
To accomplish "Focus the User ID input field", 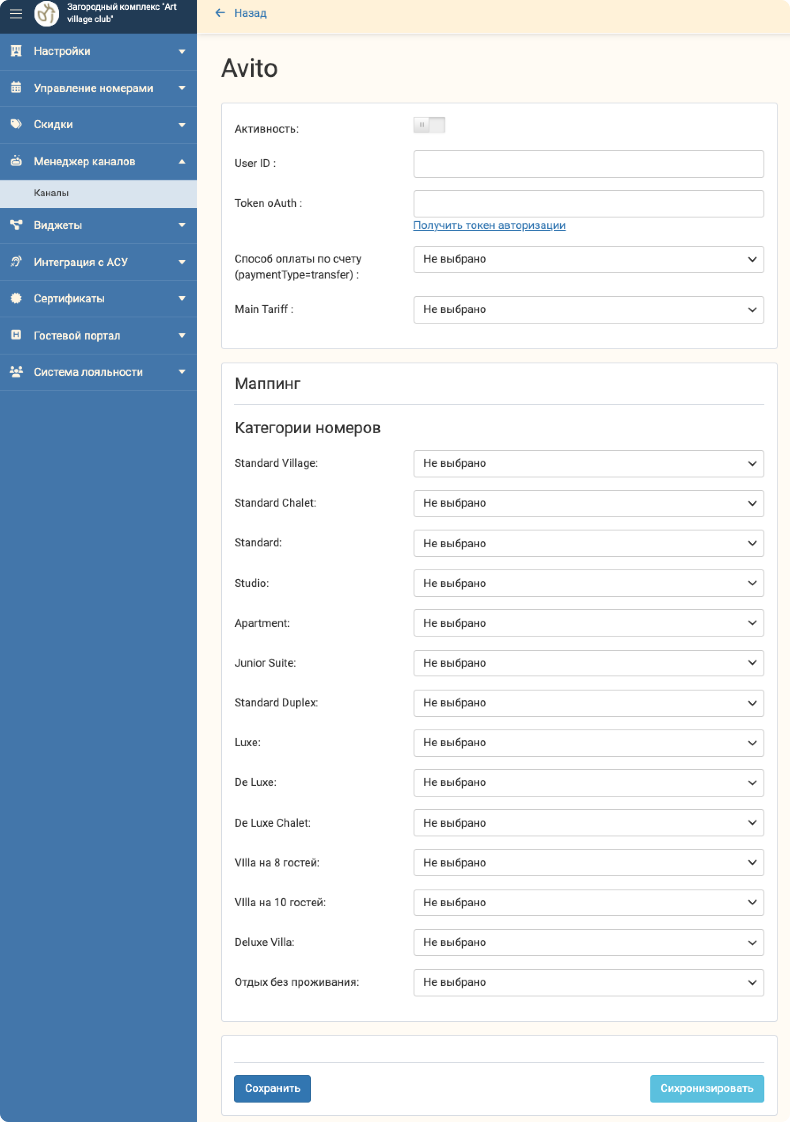I will (589, 164).
